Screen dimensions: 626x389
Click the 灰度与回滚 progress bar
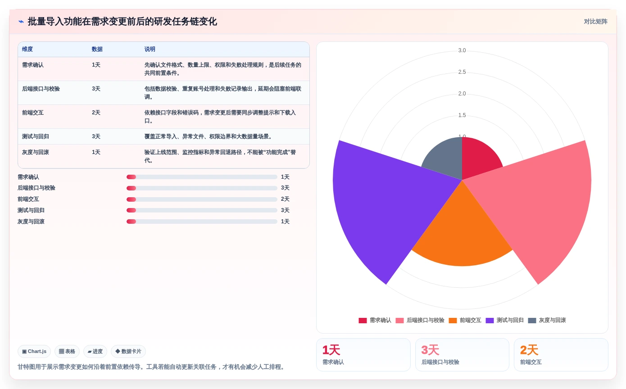click(x=202, y=222)
